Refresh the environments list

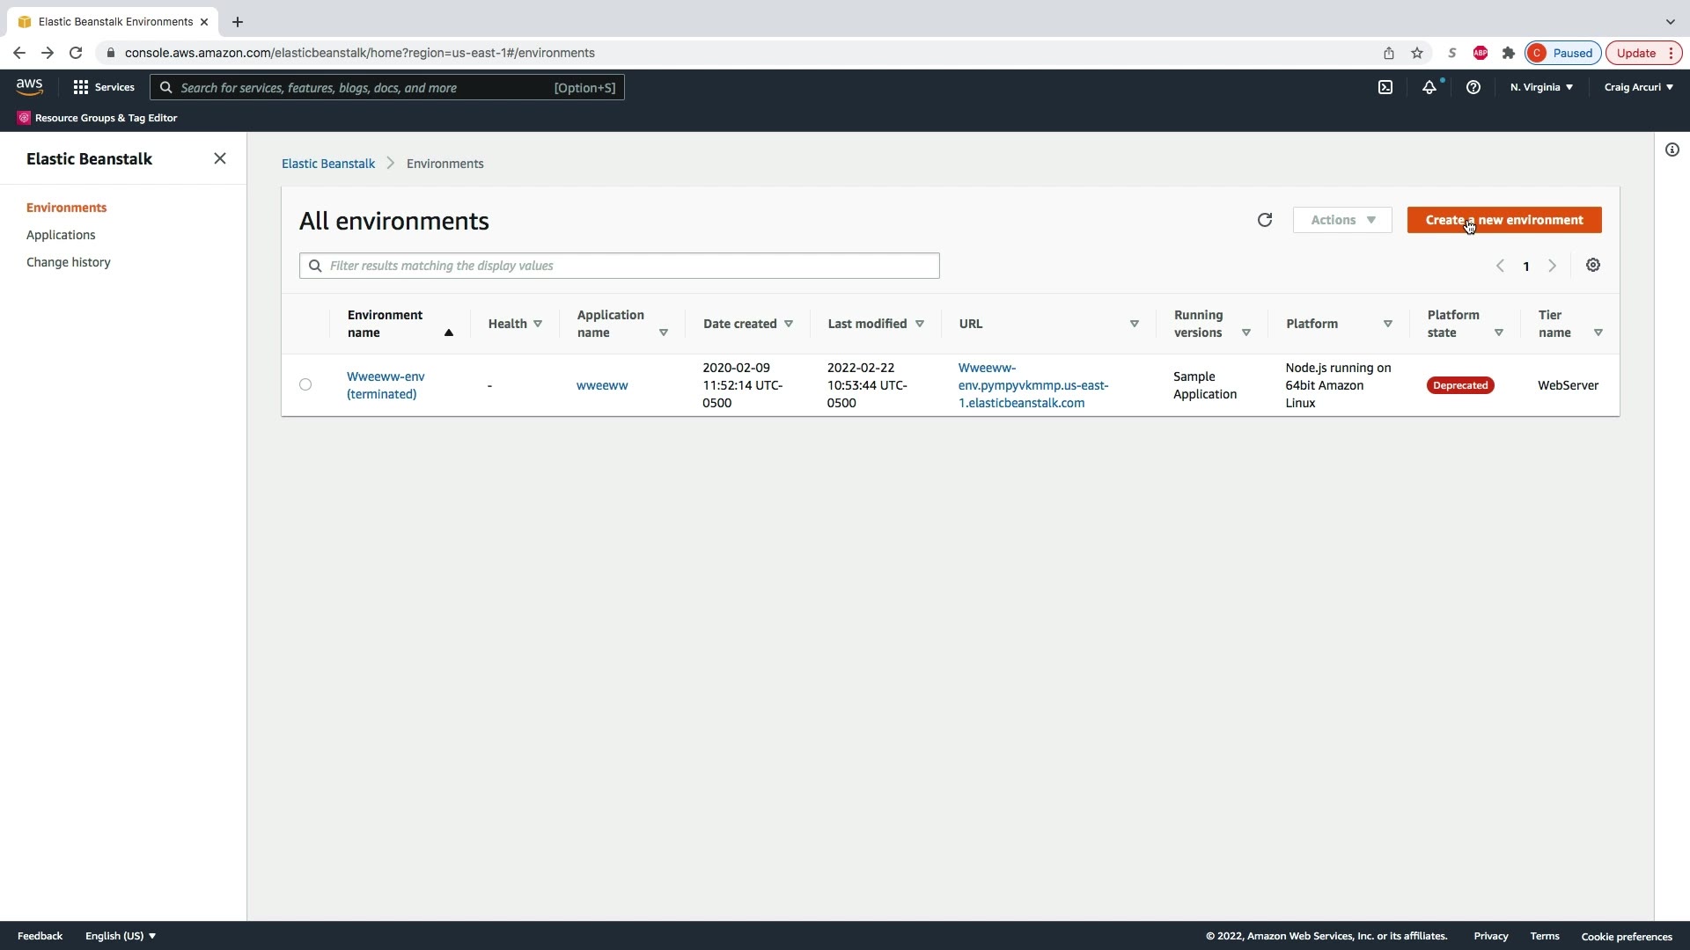tap(1264, 220)
